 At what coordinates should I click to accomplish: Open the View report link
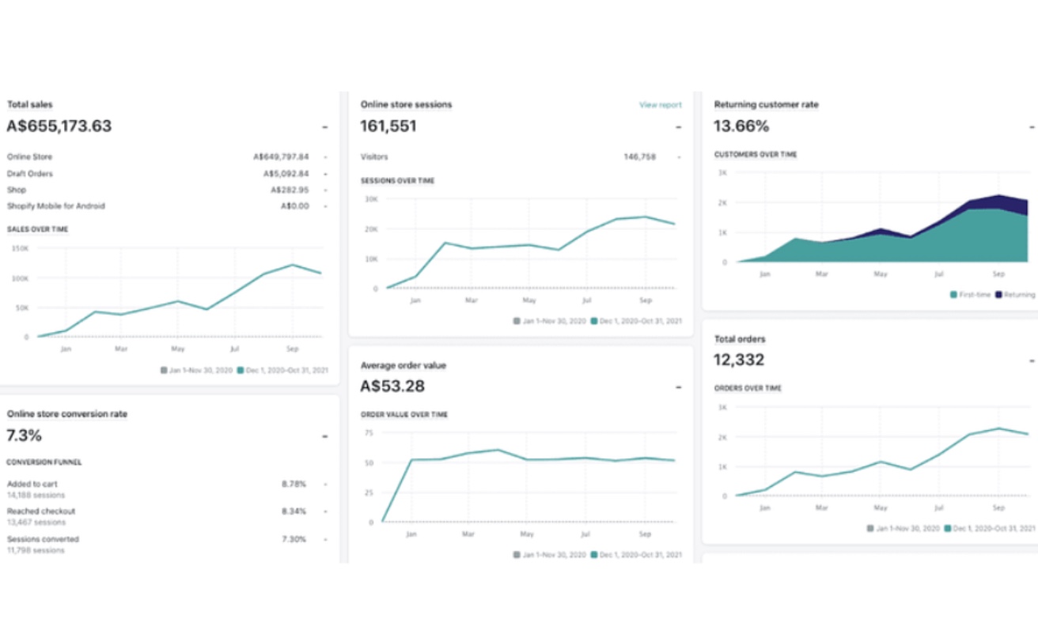click(x=660, y=104)
